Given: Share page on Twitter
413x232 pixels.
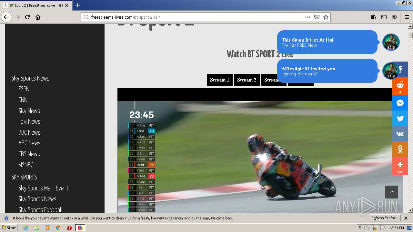Looking at the screenshot, I should [400, 118].
